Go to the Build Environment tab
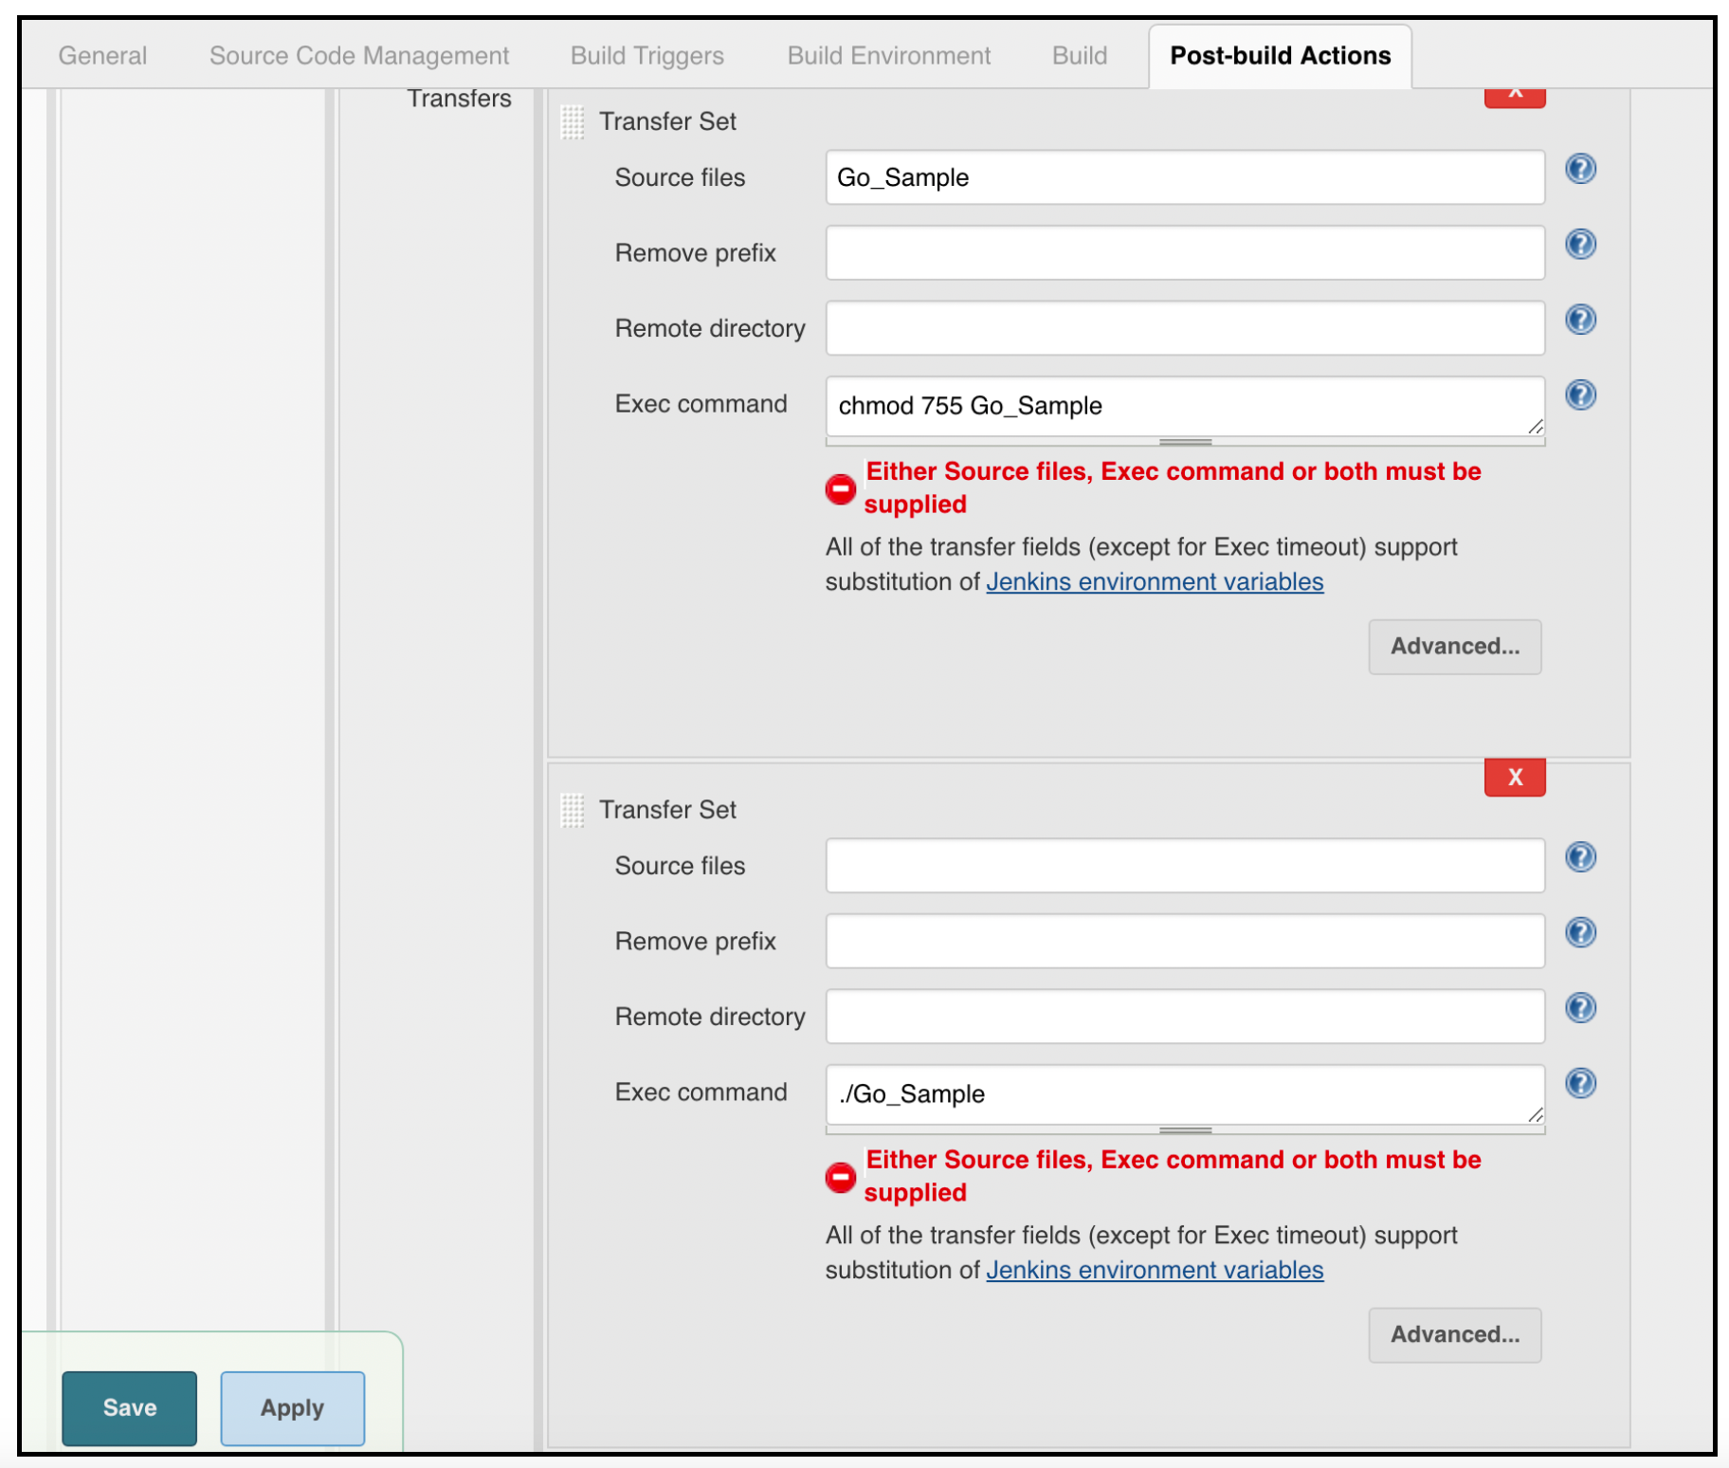The height and width of the screenshot is (1468, 1729). [888, 56]
